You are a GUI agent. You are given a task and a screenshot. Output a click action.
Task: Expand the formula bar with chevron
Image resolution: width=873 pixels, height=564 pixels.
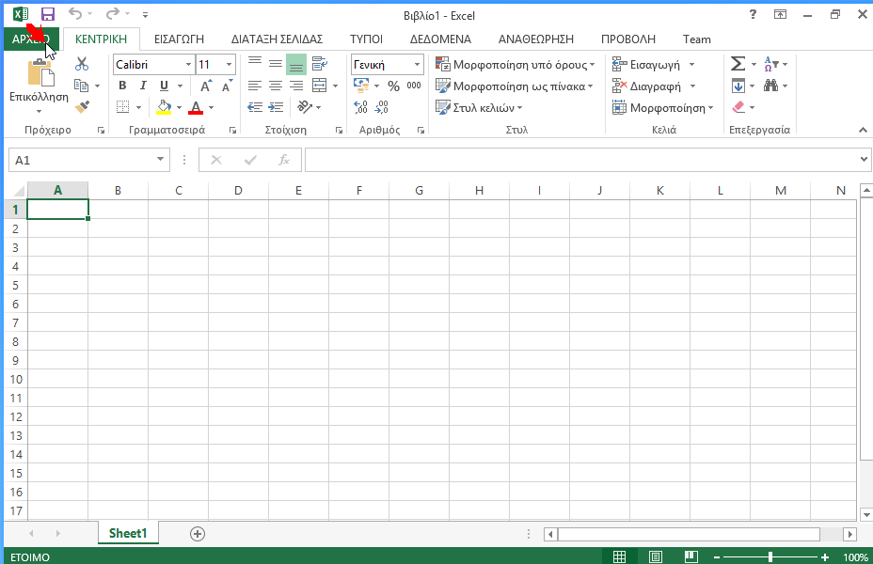864,159
